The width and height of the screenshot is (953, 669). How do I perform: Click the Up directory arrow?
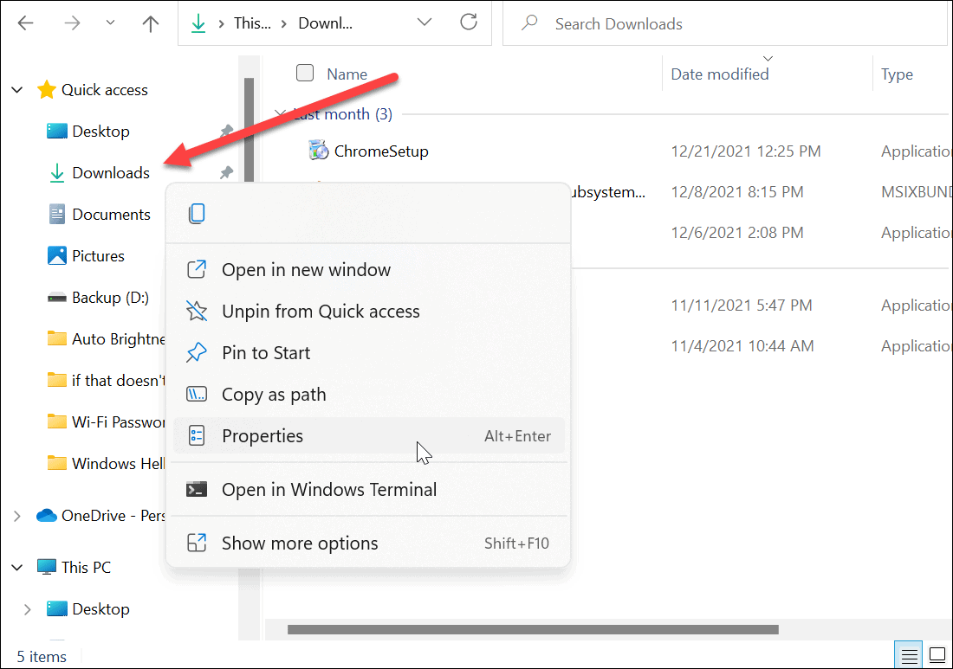151,23
